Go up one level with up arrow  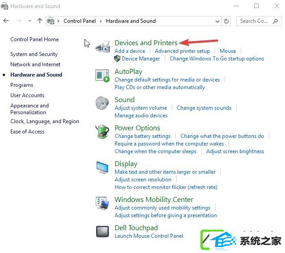click(40, 21)
